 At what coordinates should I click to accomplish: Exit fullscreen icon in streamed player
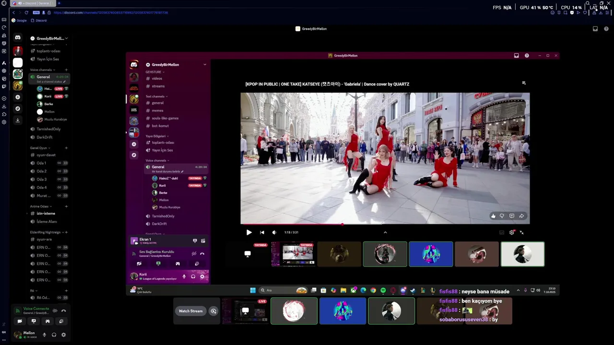coord(521,232)
